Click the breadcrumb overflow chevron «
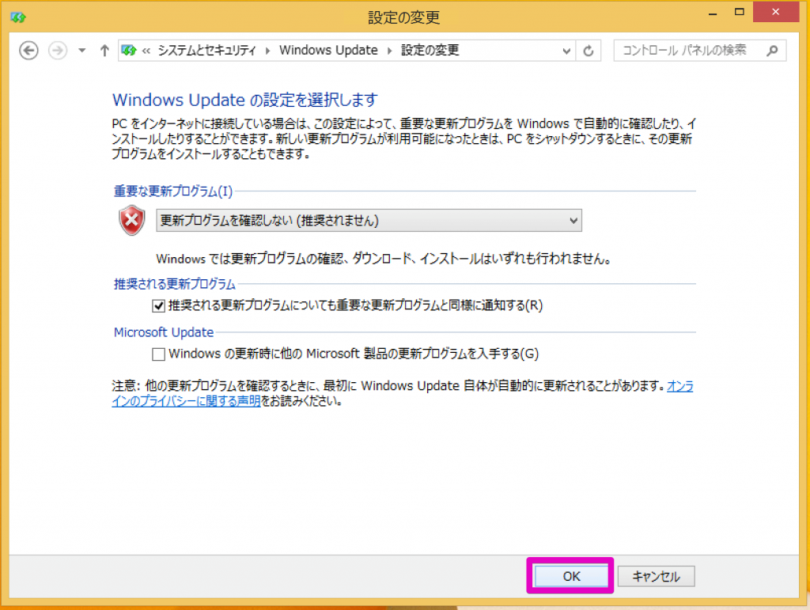This screenshot has width=810, height=610. (146, 51)
